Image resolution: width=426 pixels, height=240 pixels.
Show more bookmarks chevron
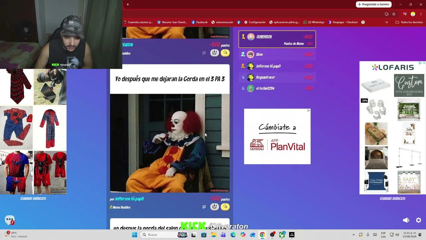pyautogui.click(x=387, y=22)
